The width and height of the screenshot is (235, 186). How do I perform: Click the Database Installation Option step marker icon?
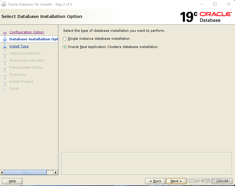click(x=5, y=39)
